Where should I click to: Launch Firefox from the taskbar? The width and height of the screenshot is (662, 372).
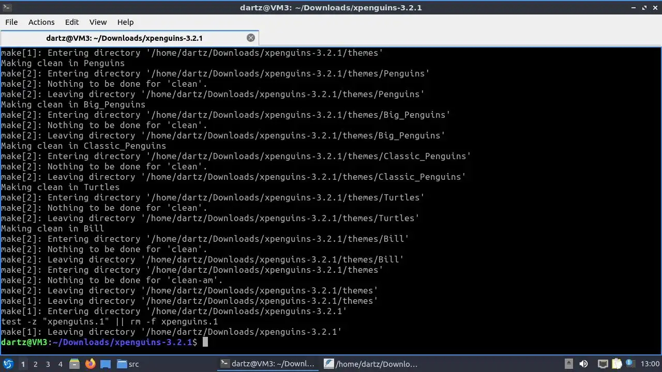[91, 364]
